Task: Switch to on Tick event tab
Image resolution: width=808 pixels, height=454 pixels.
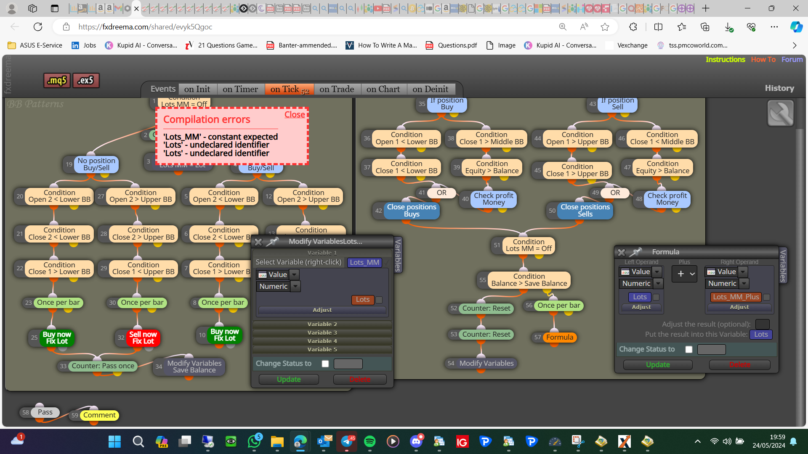Action: point(289,89)
